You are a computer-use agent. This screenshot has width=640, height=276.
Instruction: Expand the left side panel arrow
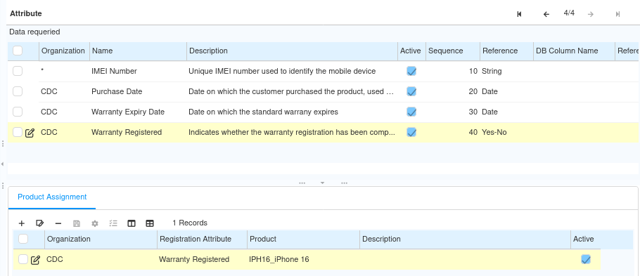pyautogui.click(x=2, y=164)
